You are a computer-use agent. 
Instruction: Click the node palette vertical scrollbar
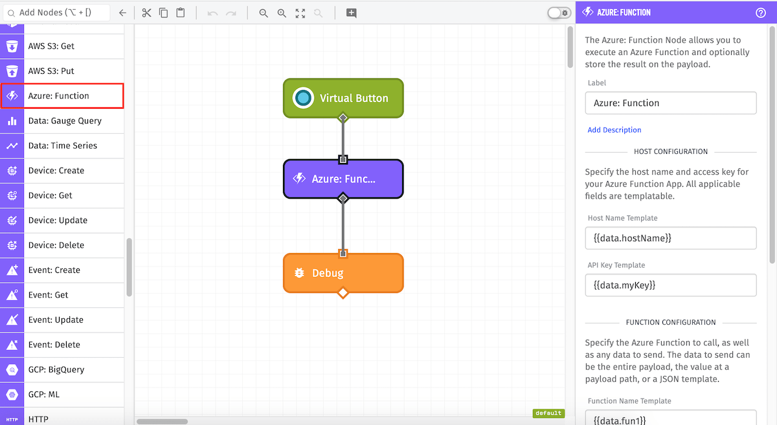point(129,267)
